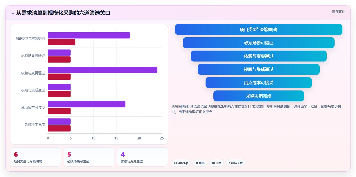
Task: Click the red bar for 依赖与变更通过
Action: coord(59,77)
